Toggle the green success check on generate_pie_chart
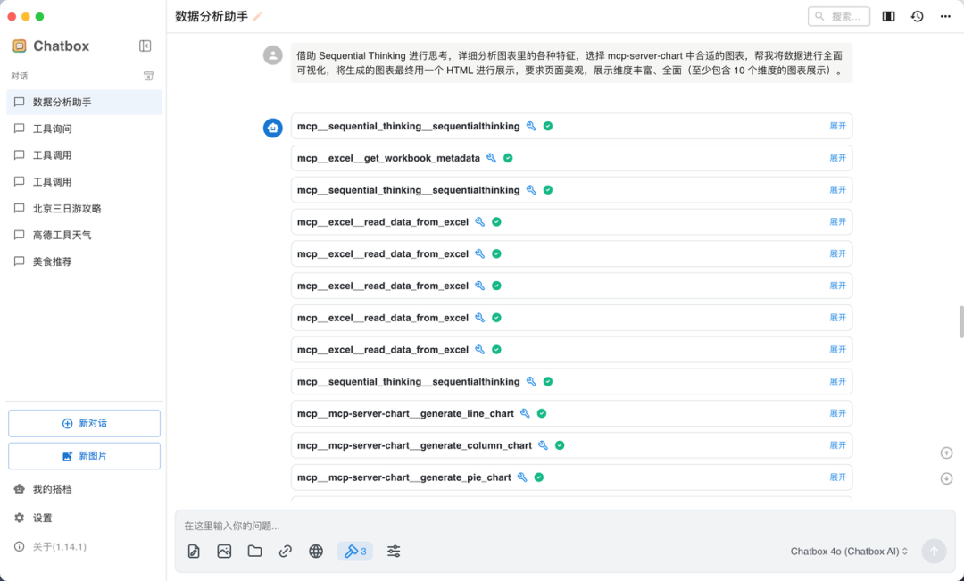964x581 pixels. click(x=537, y=477)
